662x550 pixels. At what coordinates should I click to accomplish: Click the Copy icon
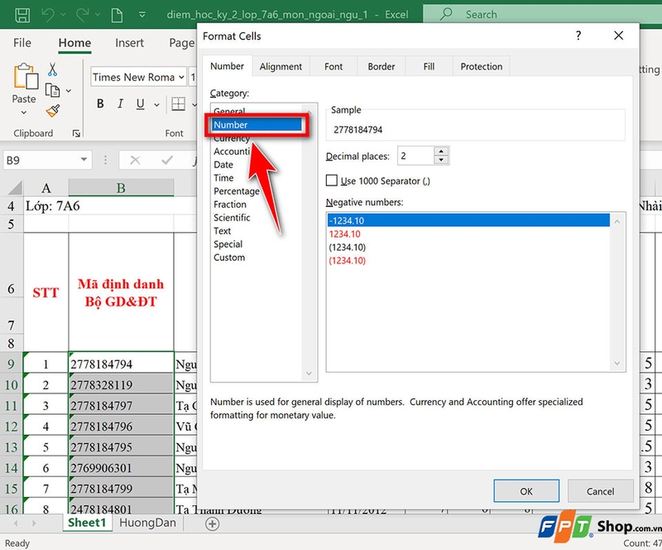(x=51, y=89)
